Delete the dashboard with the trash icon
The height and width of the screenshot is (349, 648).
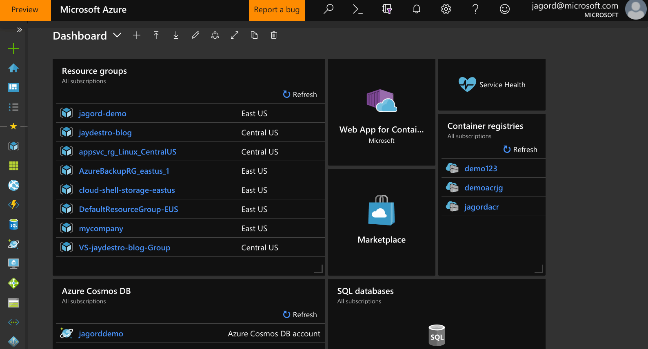click(274, 35)
